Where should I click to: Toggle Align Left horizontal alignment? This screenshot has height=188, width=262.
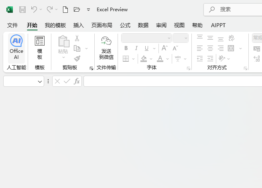[200, 48]
